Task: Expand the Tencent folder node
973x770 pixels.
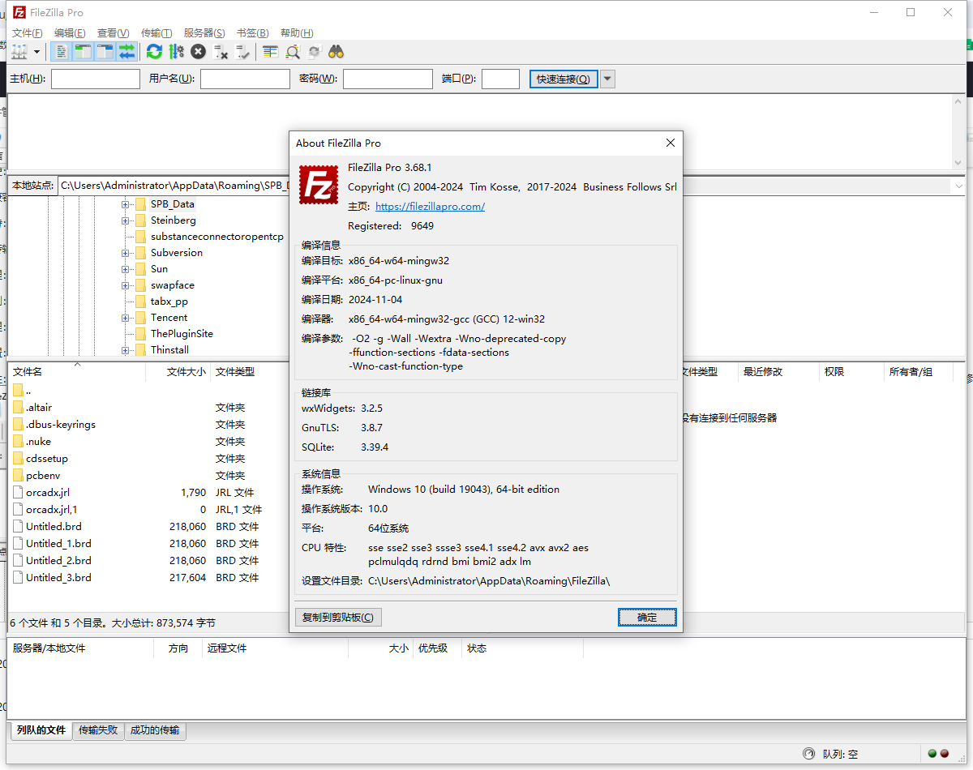Action: (126, 318)
